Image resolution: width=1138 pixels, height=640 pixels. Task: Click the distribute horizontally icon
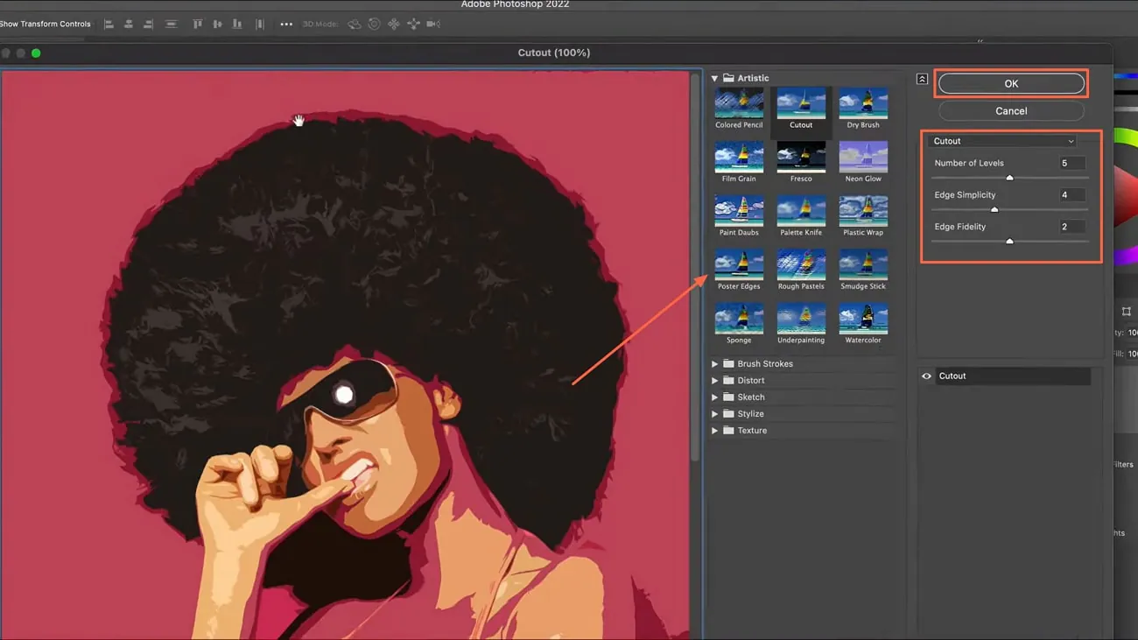coord(259,25)
